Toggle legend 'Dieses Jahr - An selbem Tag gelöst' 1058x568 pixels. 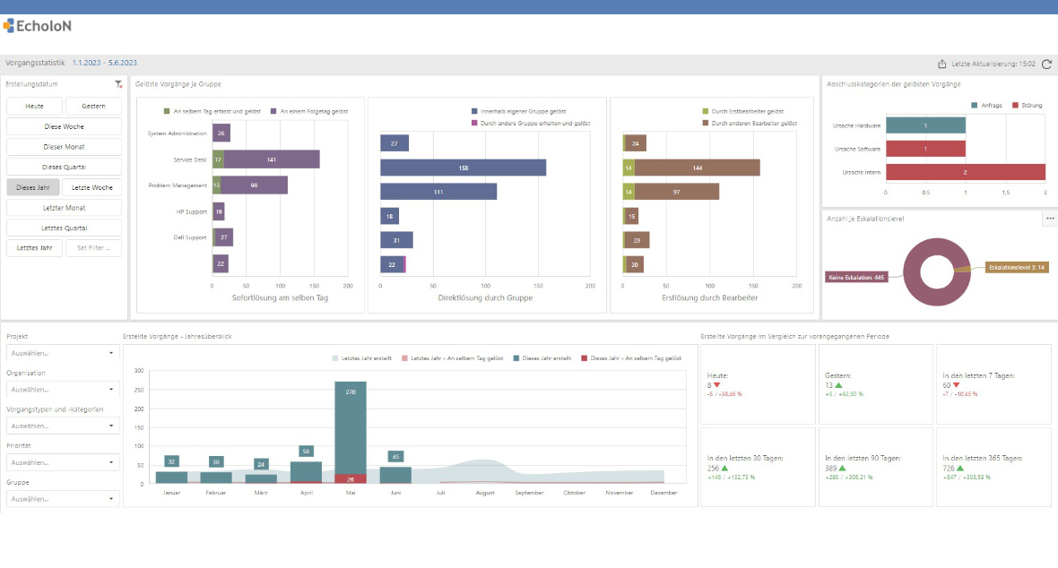point(631,358)
